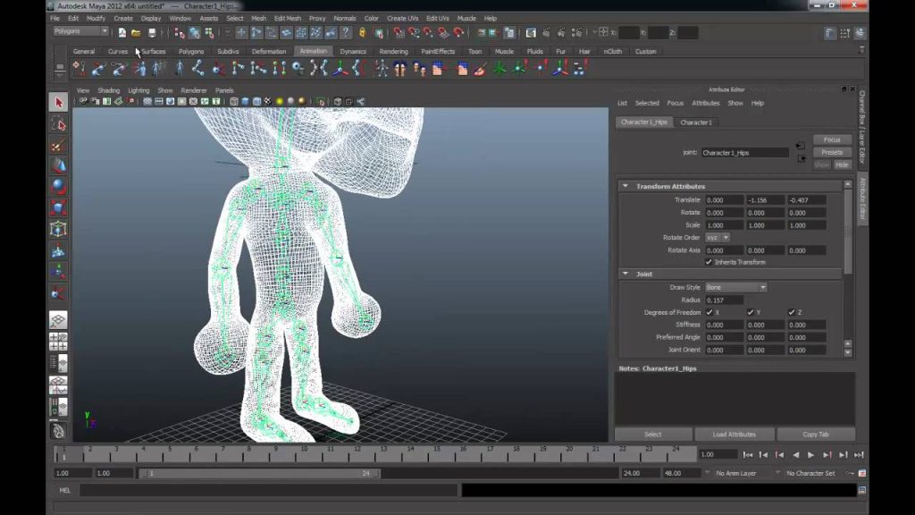Click the humanoid skeleton shelf icon
Screen dimensions: 915x515
click(x=381, y=69)
